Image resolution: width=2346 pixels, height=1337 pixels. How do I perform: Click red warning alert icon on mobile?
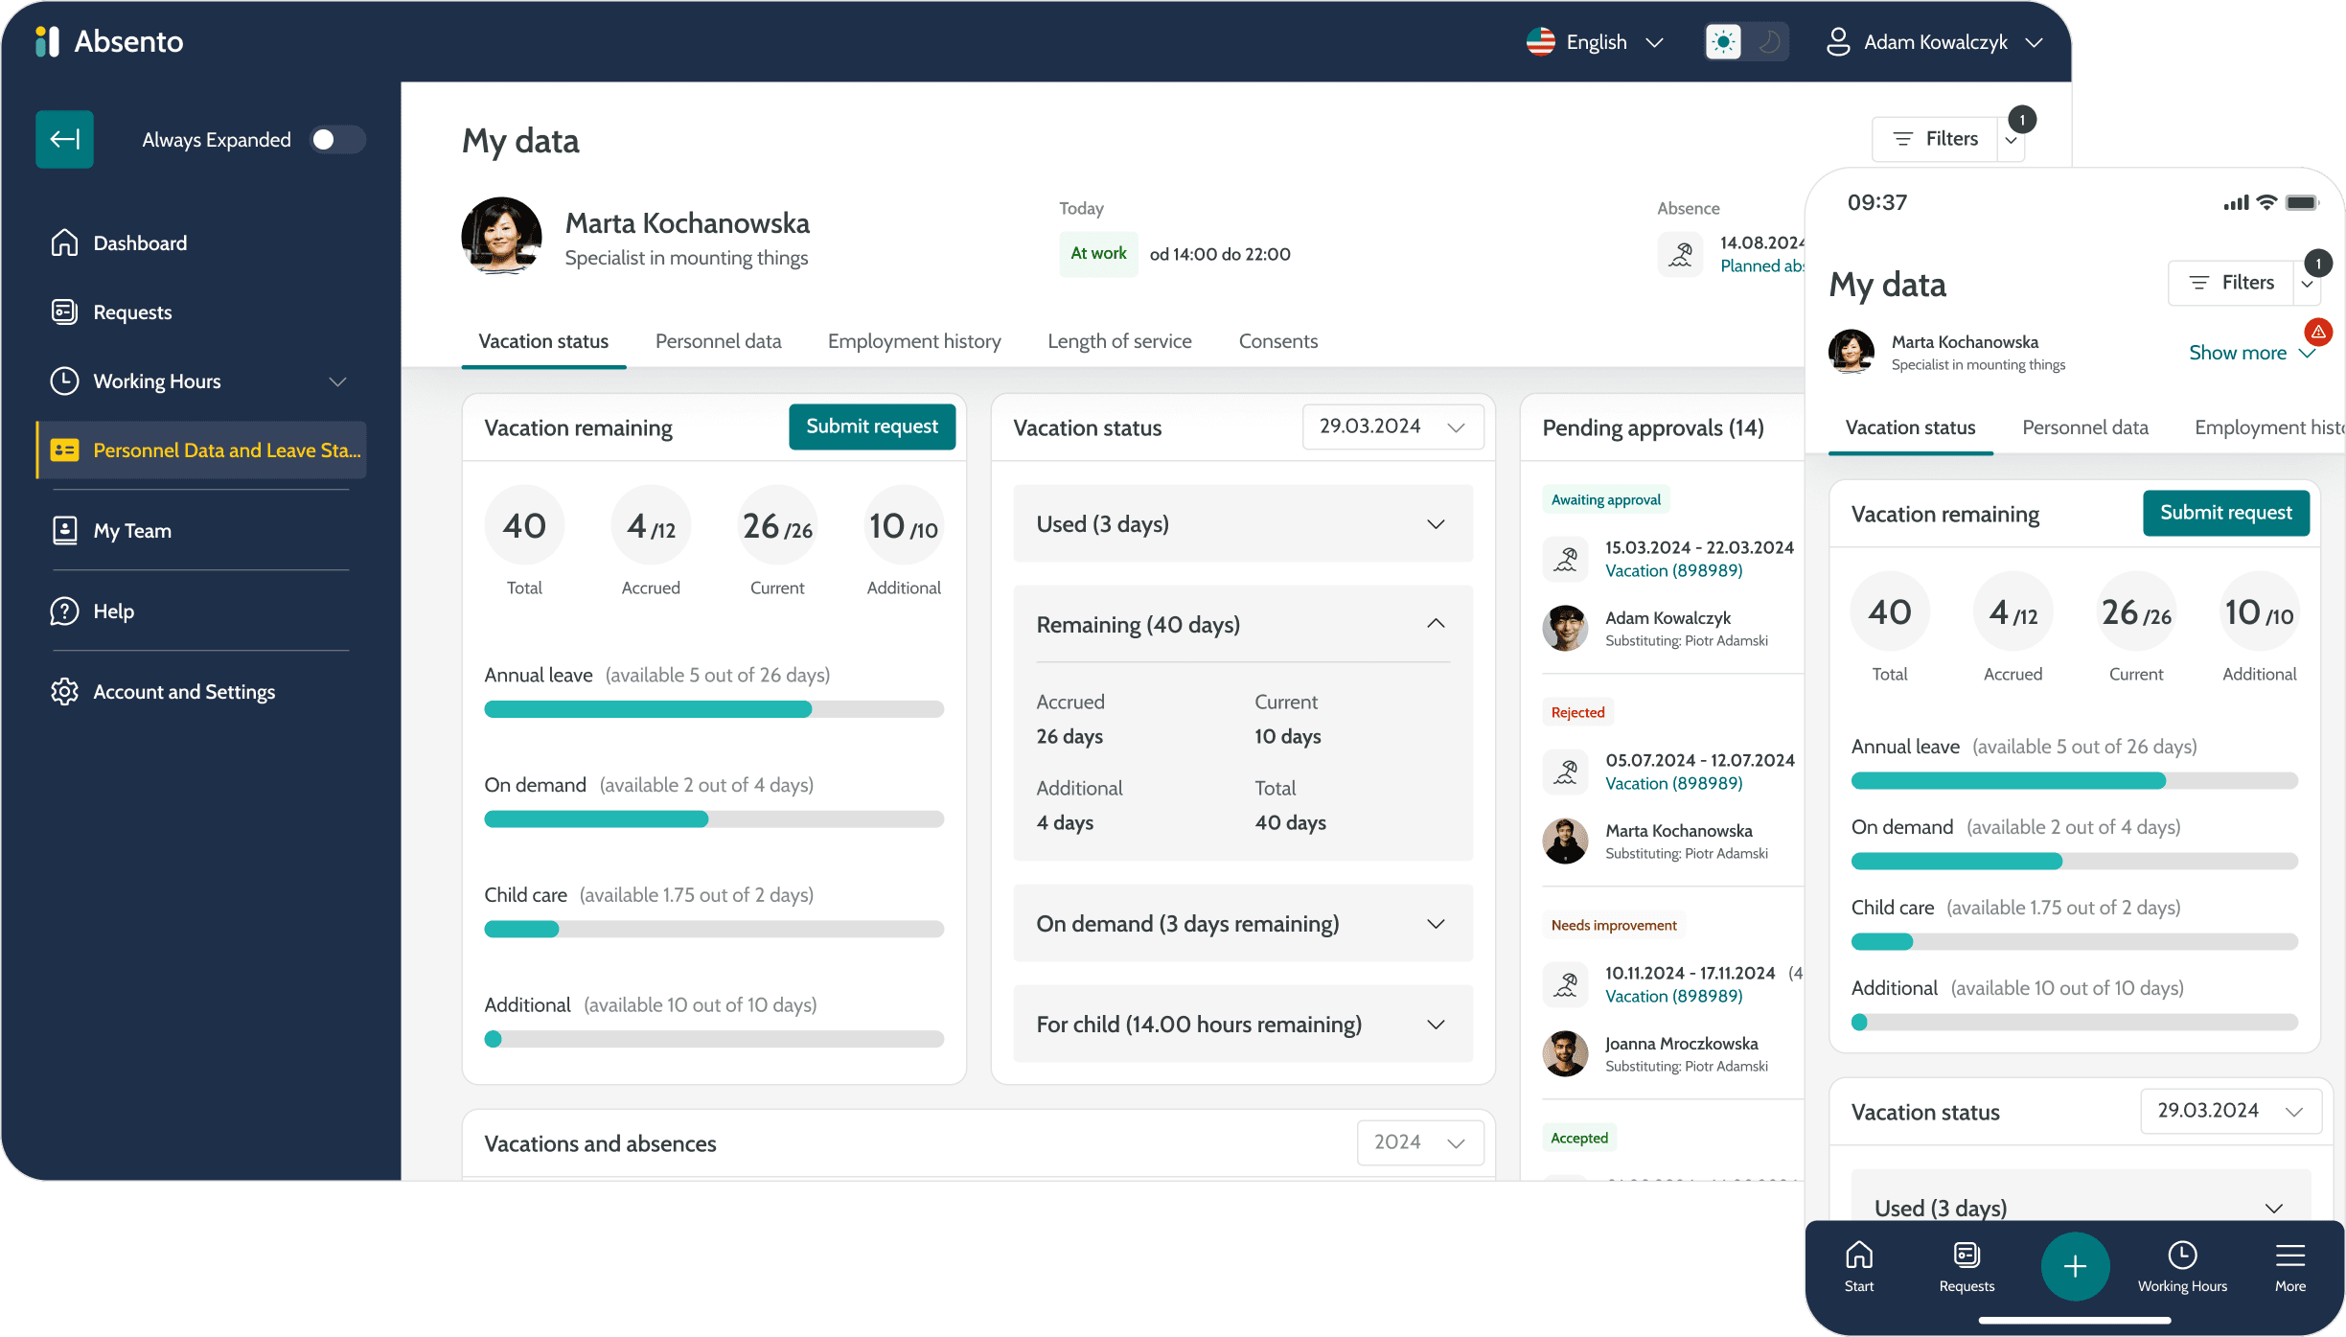click(2318, 332)
